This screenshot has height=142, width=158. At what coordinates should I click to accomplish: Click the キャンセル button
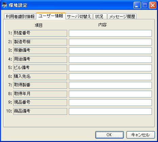tap(140, 135)
